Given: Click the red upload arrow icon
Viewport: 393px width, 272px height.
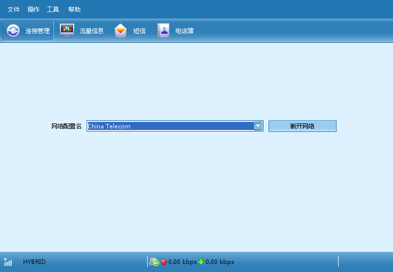Looking at the screenshot, I should (x=164, y=262).
